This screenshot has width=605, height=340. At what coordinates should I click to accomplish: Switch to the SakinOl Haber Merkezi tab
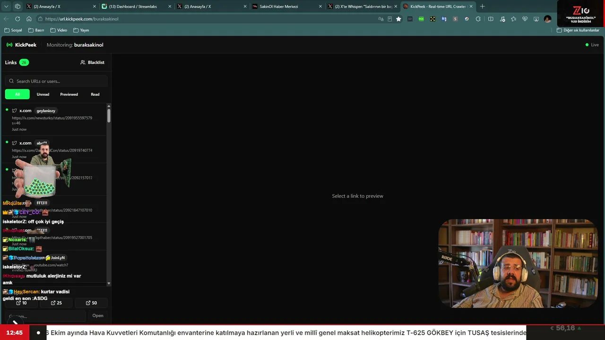tap(287, 7)
